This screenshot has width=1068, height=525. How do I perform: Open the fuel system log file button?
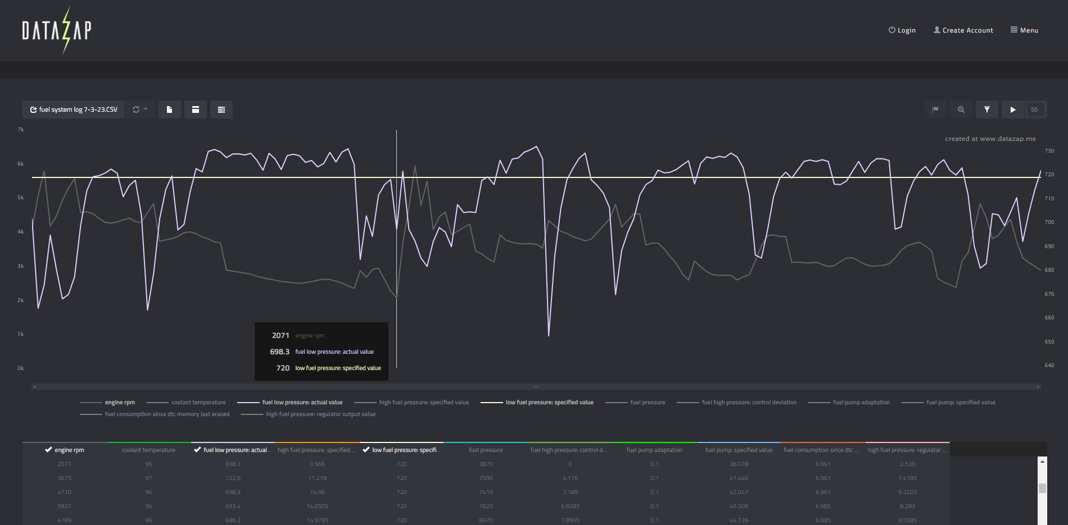pos(74,109)
